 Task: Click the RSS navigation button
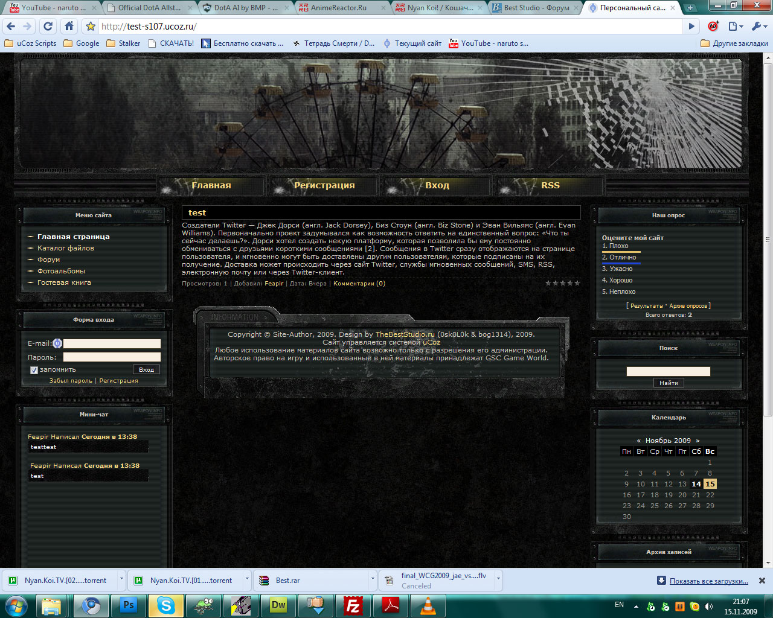550,185
